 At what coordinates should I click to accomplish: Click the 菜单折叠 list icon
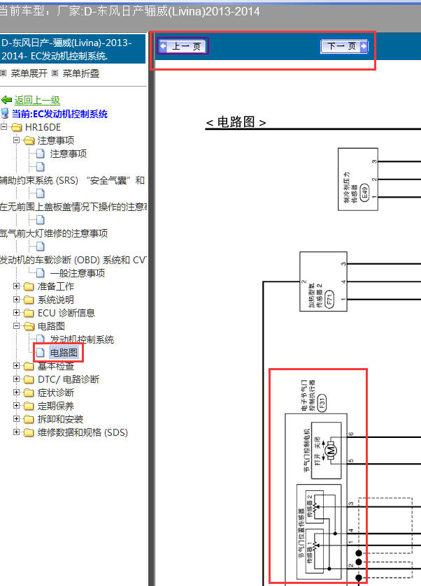(55, 73)
